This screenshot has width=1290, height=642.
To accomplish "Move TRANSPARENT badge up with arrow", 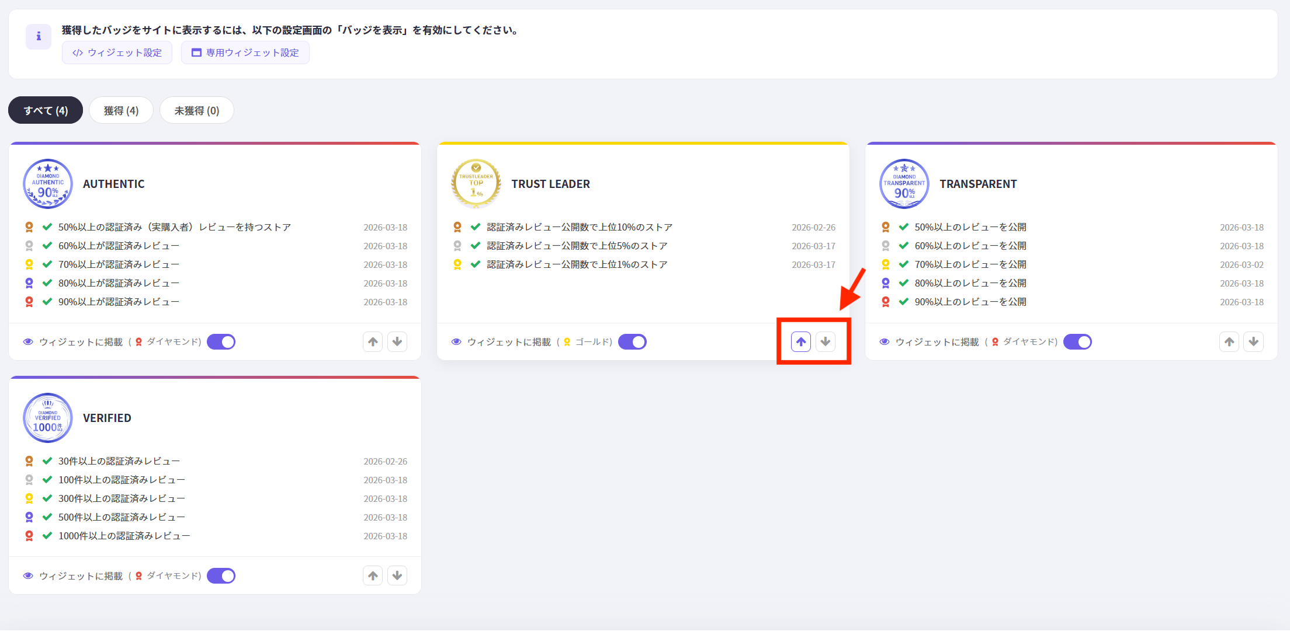I will (1229, 342).
